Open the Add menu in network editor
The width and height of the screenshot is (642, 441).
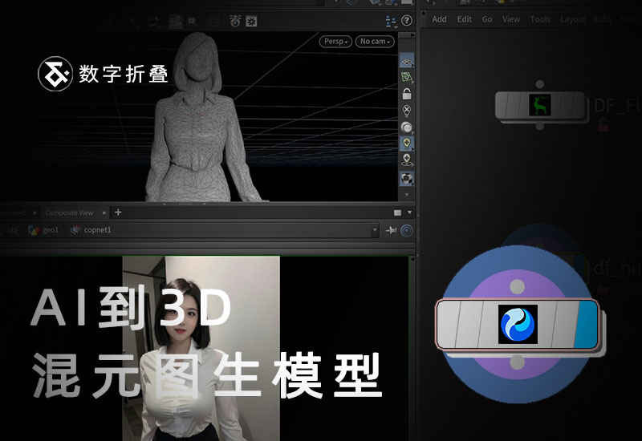(x=439, y=19)
